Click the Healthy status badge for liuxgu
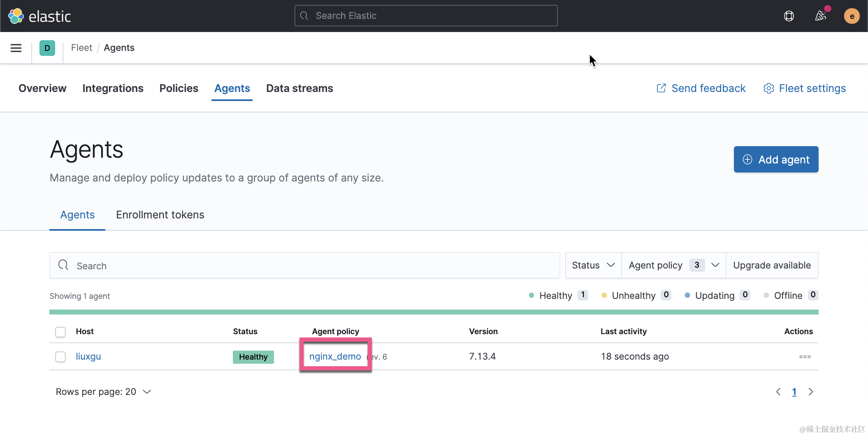The image size is (868, 436). (x=253, y=357)
